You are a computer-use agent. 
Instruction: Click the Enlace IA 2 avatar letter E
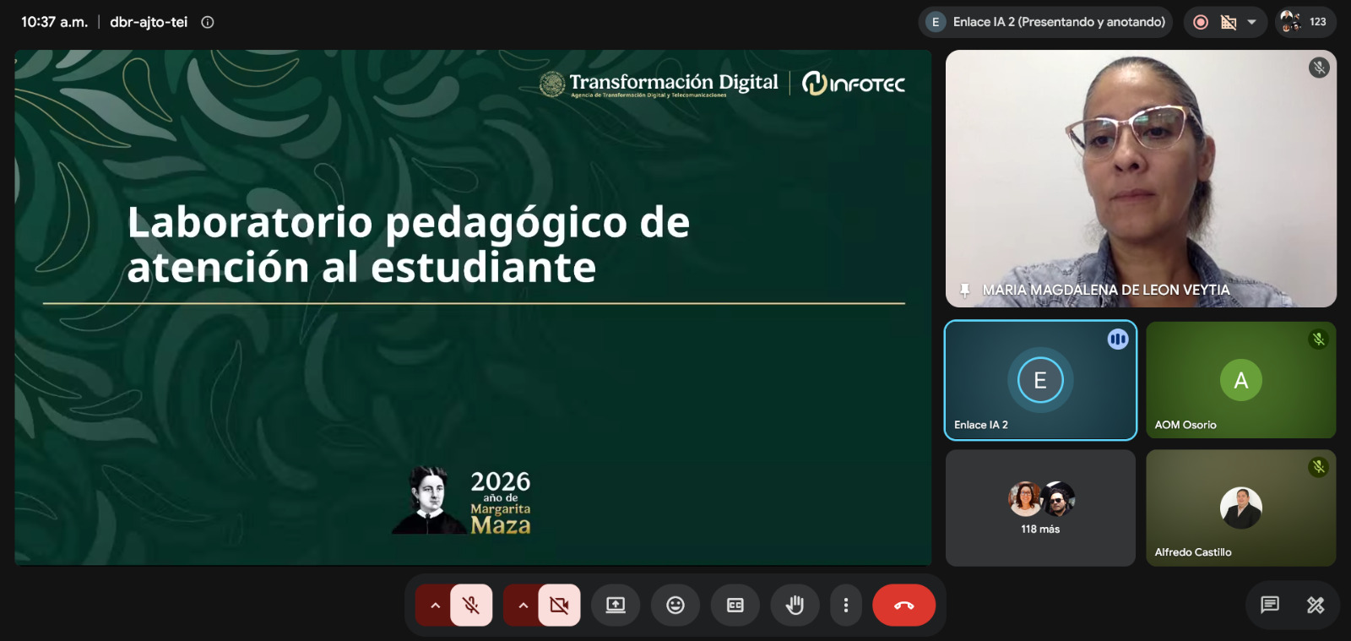[1040, 380]
